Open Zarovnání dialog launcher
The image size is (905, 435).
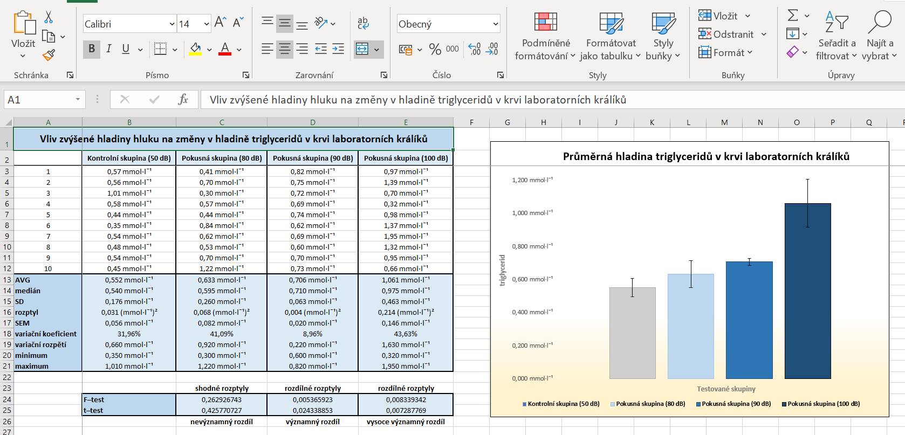[384, 75]
